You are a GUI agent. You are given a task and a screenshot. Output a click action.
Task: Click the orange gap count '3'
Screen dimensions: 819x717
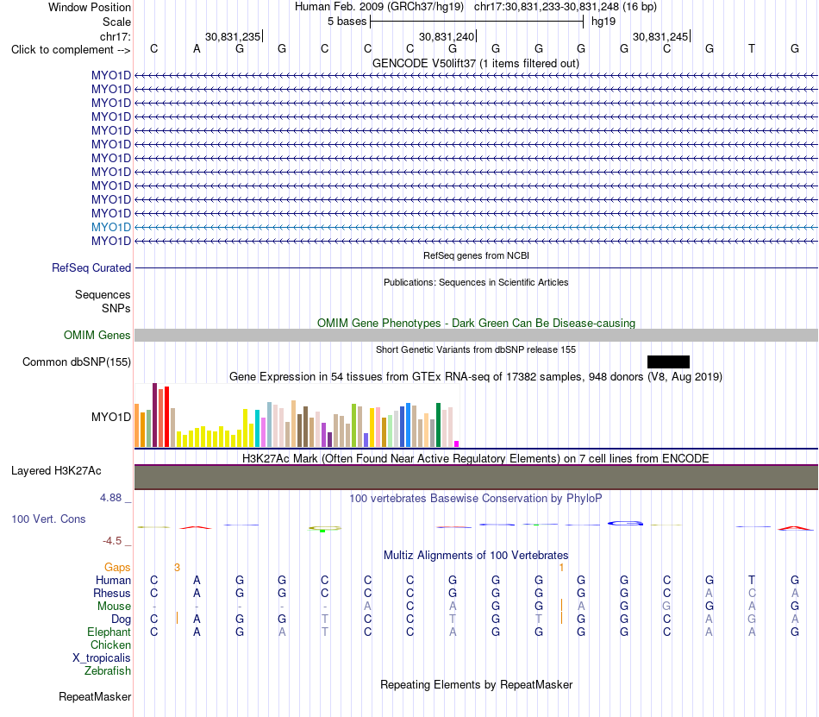click(x=177, y=568)
